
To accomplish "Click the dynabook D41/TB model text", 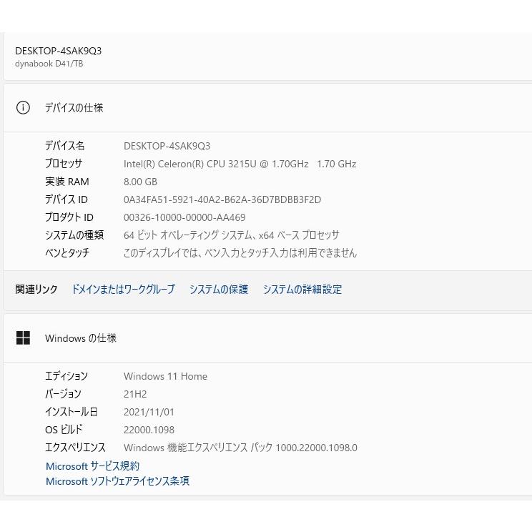I will click(x=49, y=64).
